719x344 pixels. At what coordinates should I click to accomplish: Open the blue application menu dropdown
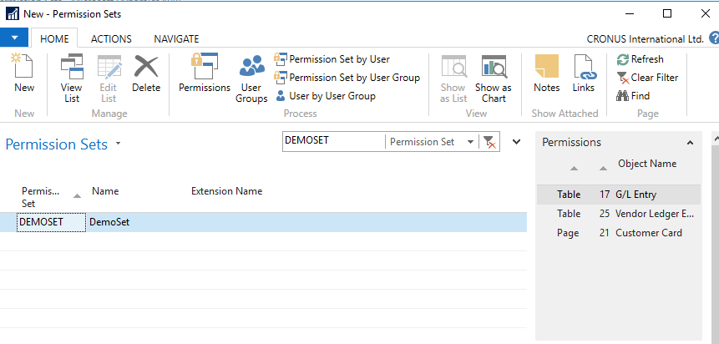[x=14, y=38]
